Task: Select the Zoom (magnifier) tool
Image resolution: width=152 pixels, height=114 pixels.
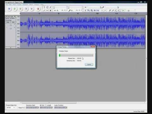Action: [x=44, y=10]
